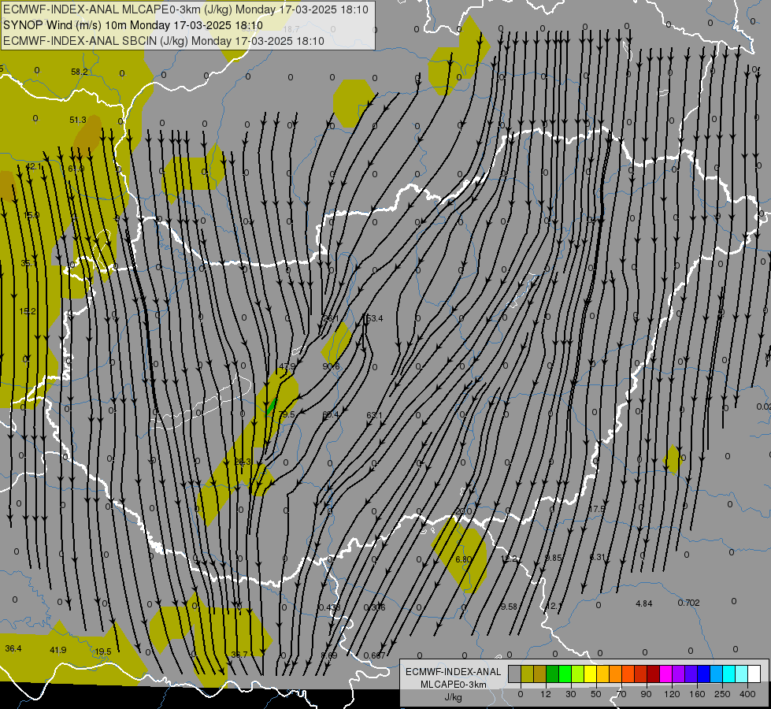This screenshot has height=709, width=771.
Task: Click the map value '8.31'
Action: pyautogui.click(x=598, y=557)
